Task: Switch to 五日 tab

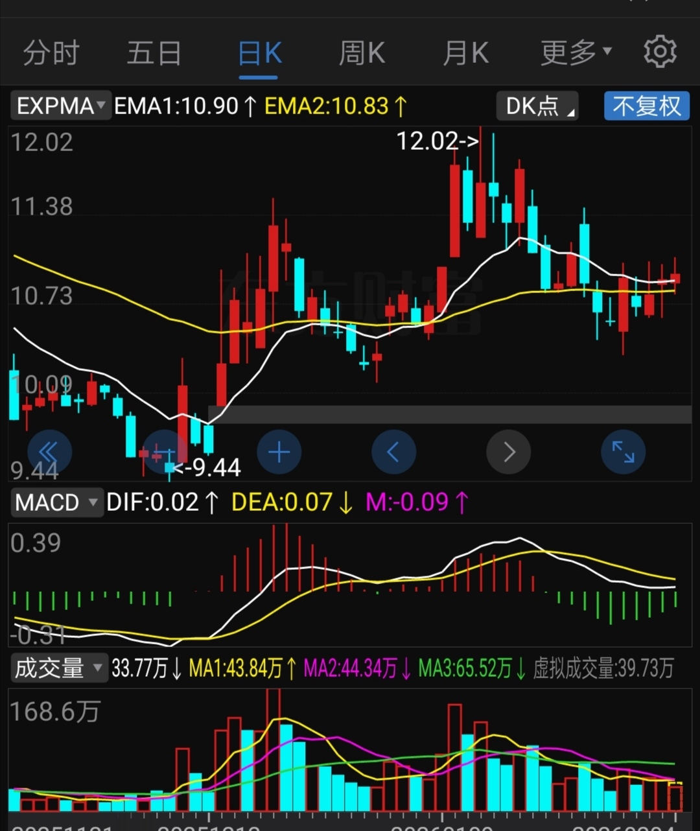Action: 154,53
